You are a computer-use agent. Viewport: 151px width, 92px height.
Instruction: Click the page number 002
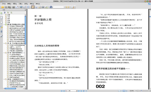[100, 86]
